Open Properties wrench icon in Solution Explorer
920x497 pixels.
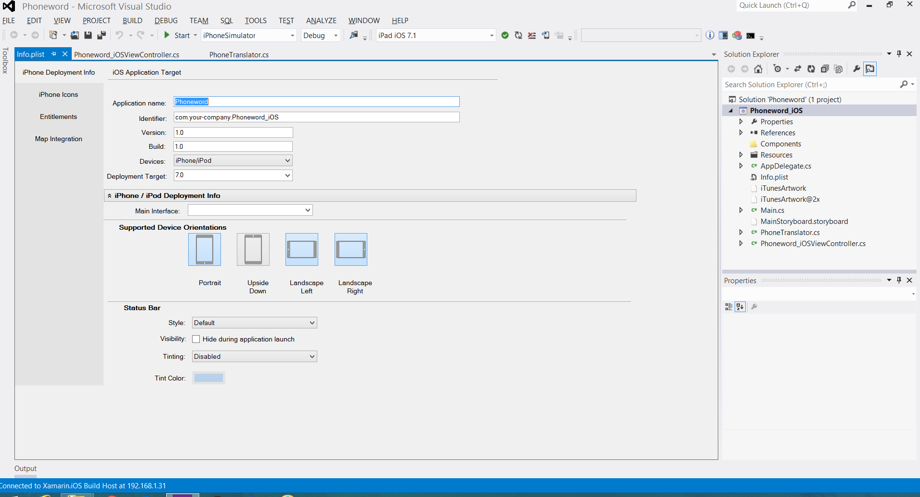pyautogui.click(x=856, y=69)
